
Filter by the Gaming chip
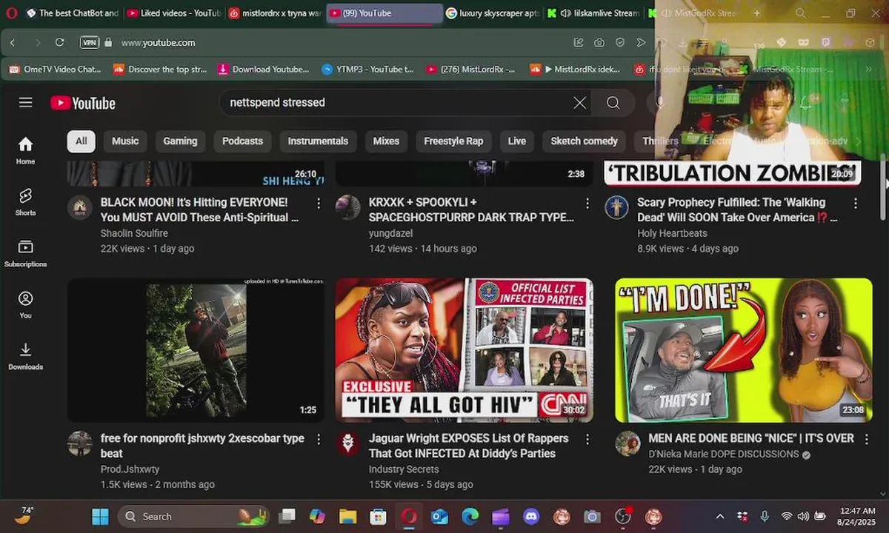tap(180, 141)
